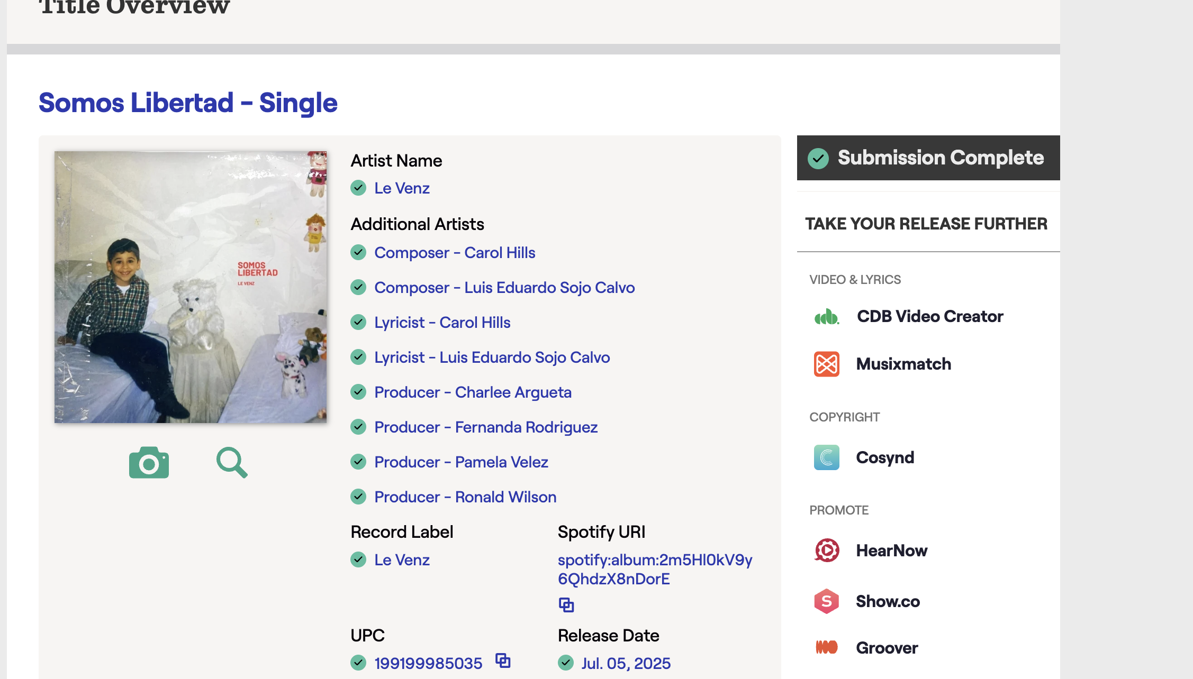The height and width of the screenshot is (679, 1193).
Task: Click the HearNow logo icon
Action: pos(826,550)
